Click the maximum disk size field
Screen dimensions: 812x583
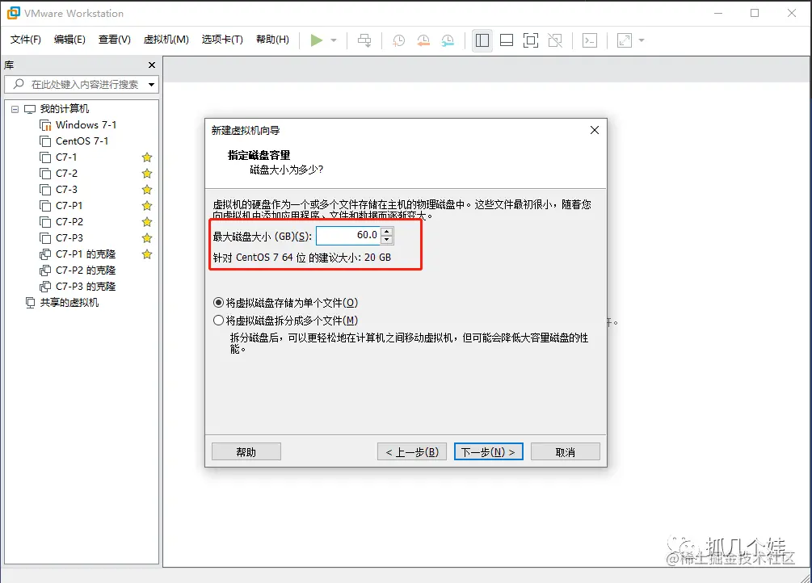click(348, 236)
